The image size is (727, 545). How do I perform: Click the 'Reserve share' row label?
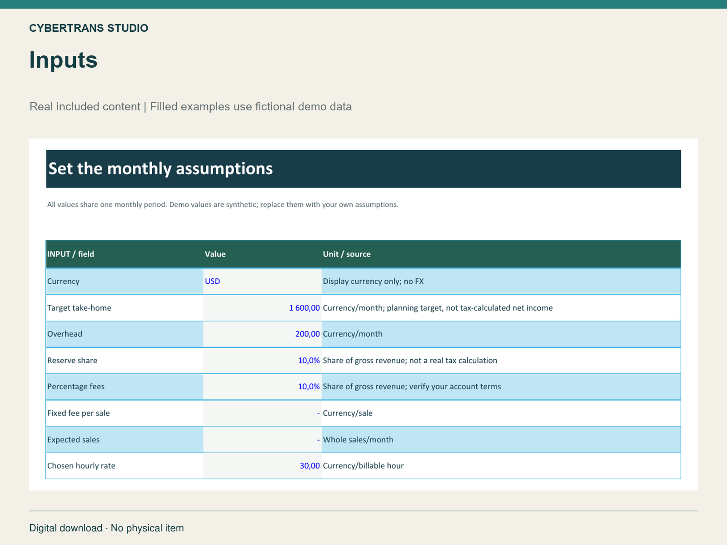point(72,361)
